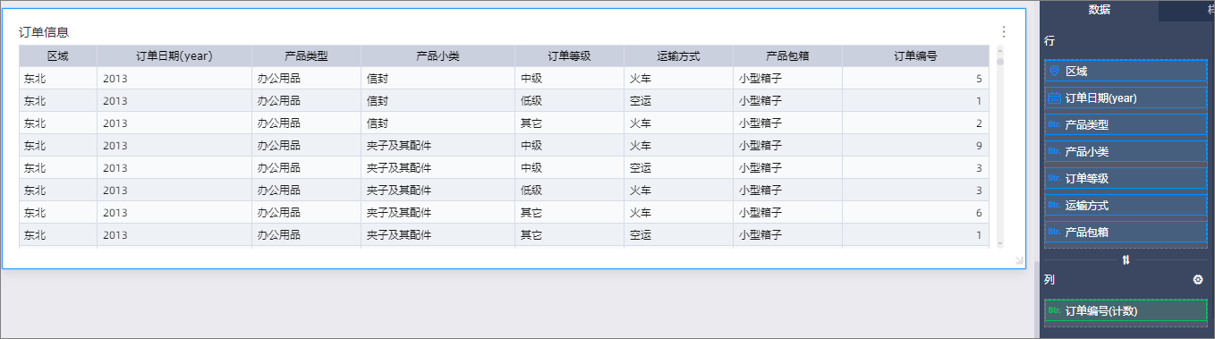Image resolution: width=1215 pixels, height=339 pixels.
Task: Click 订单编号 value 2 in the table
Action: point(979,123)
